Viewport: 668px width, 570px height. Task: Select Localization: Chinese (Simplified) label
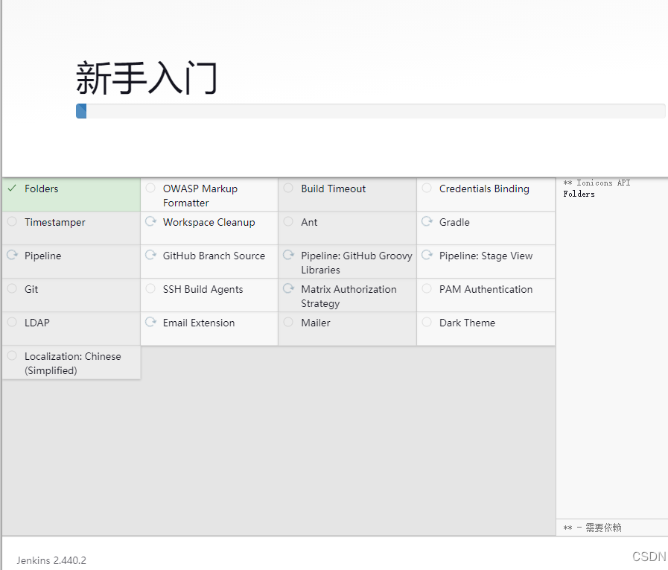click(73, 363)
